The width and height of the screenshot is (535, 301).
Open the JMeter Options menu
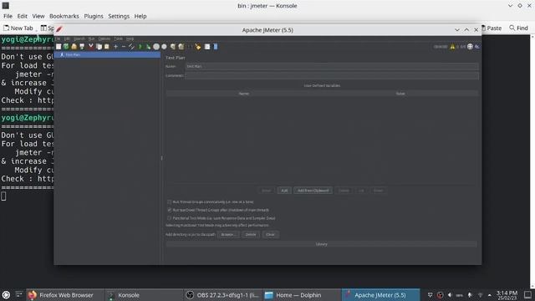[x=104, y=38]
